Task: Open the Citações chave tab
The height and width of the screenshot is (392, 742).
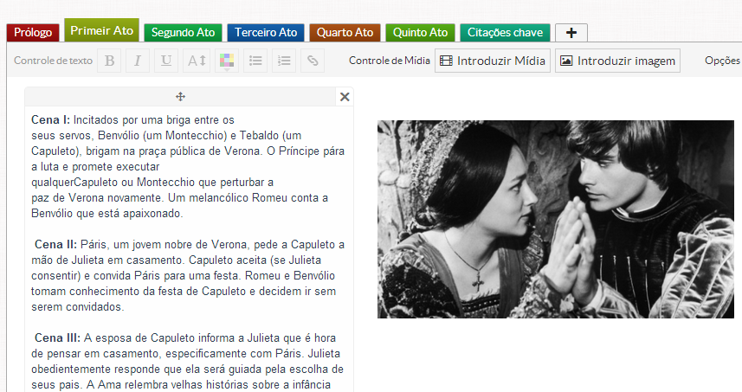Action: [505, 33]
